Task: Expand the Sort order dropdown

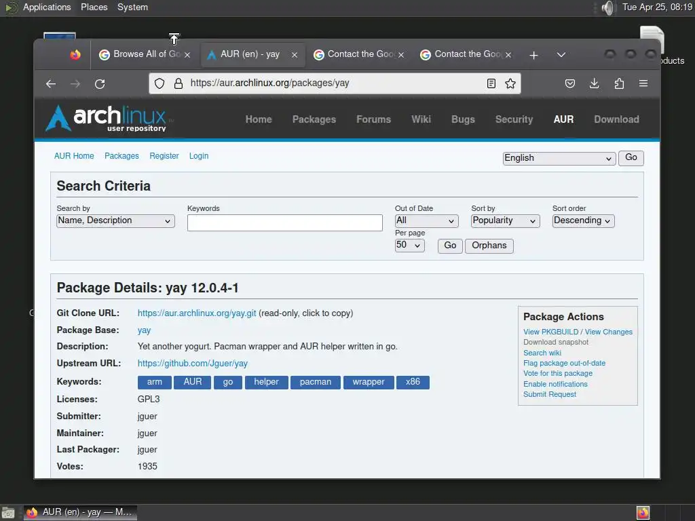Action: click(x=583, y=220)
